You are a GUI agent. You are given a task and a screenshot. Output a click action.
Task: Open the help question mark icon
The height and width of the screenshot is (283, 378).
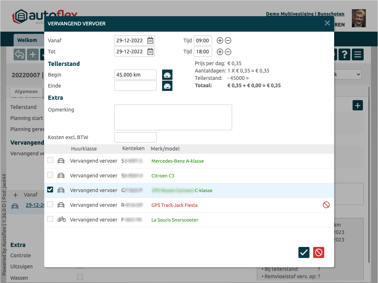(x=344, y=54)
